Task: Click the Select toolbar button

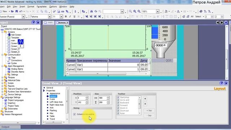Action: pyautogui.click(x=198, y=17)
